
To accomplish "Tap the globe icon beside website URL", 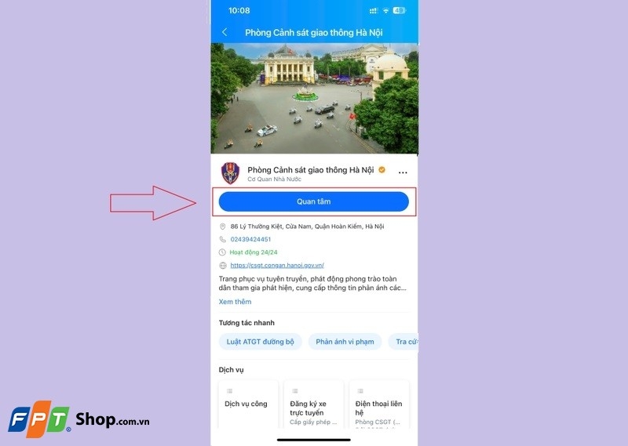I will click(223, 265).
